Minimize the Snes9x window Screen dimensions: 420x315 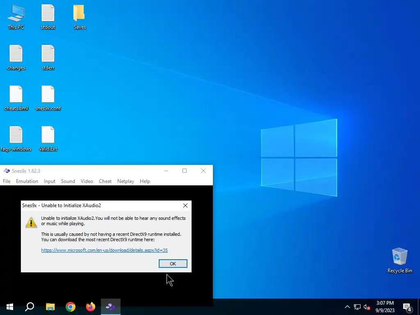coord(166,171)
